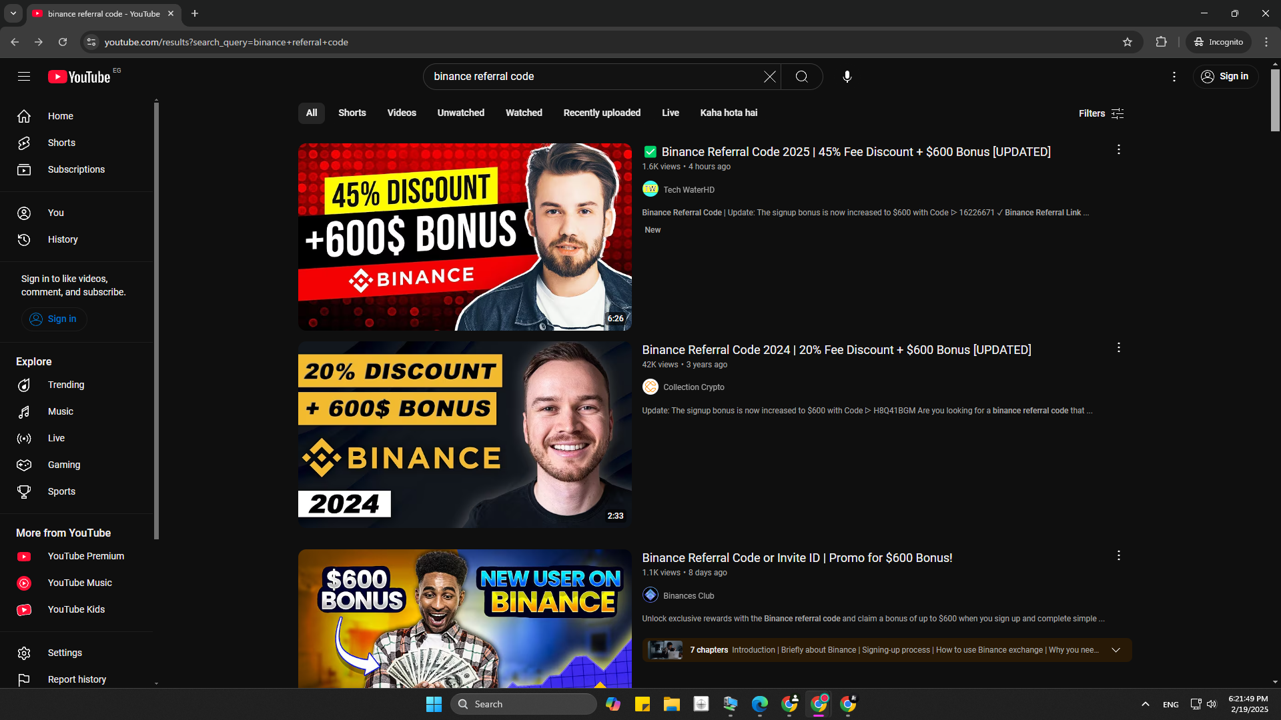
Task: Open YouTube settings three-dot menu
Action: (1174, 77)
